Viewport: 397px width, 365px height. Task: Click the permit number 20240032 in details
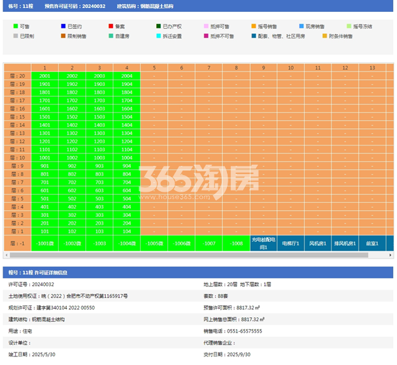[x=43, y=284]
